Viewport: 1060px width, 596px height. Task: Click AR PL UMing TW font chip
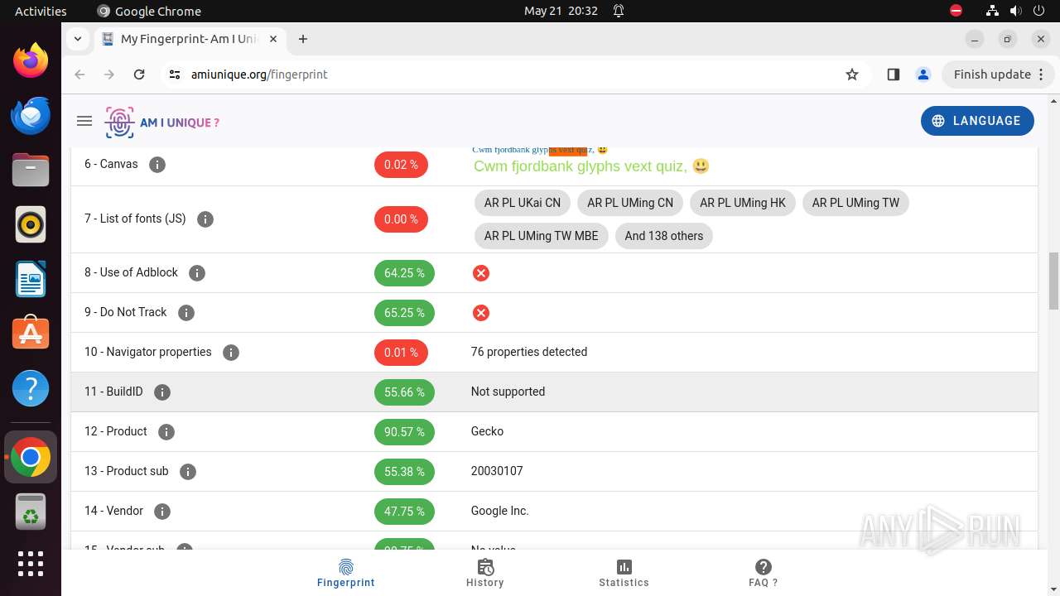coord(855,203)
